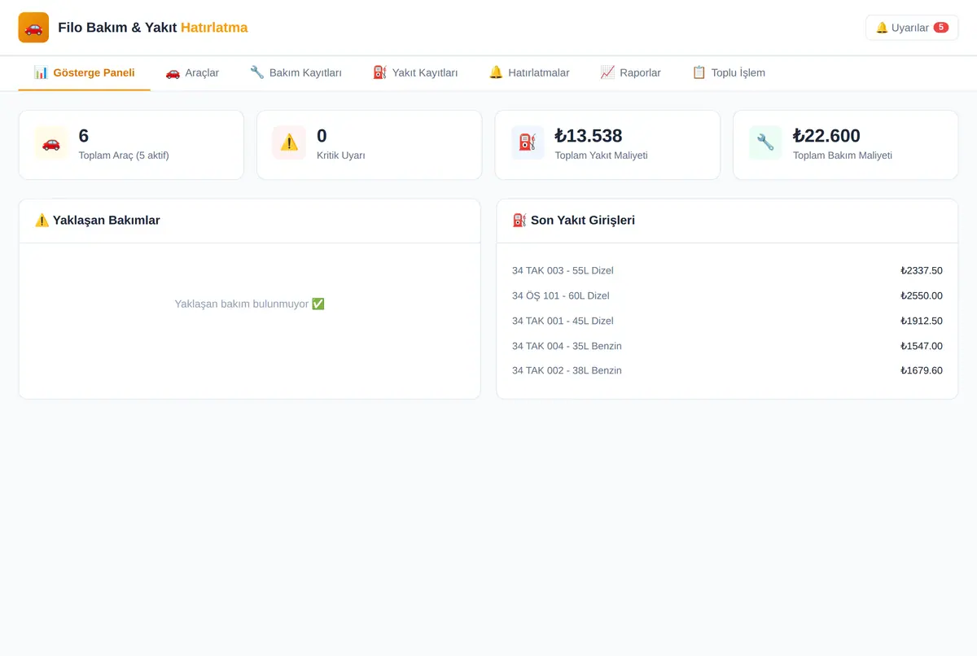Click the ₺2550.00 fuel amount
Viewport: 977px width, 656px height.
tap(922, 295)
